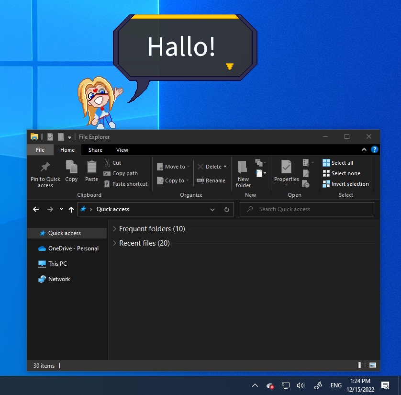Click Select all in the ribbon
This screenshot has width=401, height=395.
tap(338, 163)
